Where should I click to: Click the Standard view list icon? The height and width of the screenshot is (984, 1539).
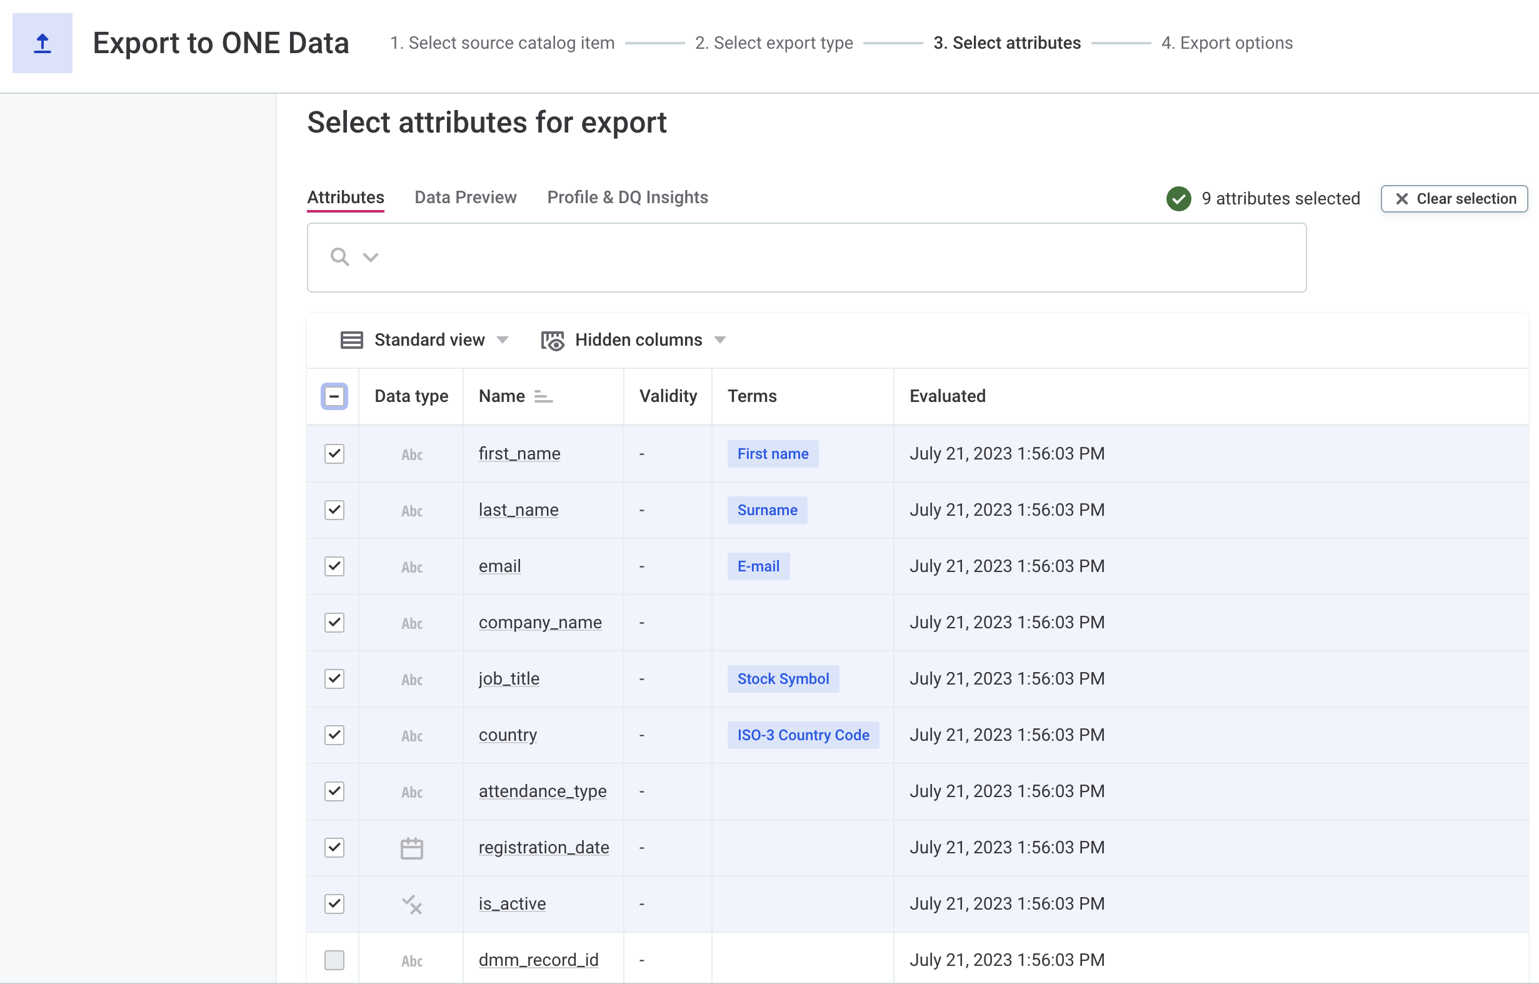click(351, 339)
